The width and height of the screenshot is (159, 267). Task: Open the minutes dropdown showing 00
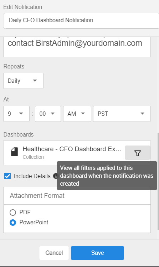tap(48, 114)
